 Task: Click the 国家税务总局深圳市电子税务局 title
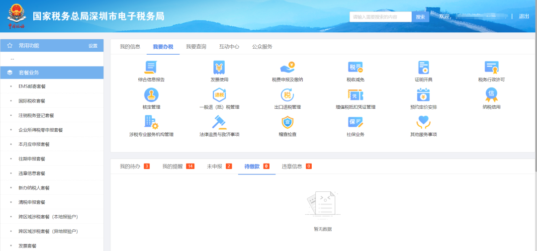coord(98,16)
